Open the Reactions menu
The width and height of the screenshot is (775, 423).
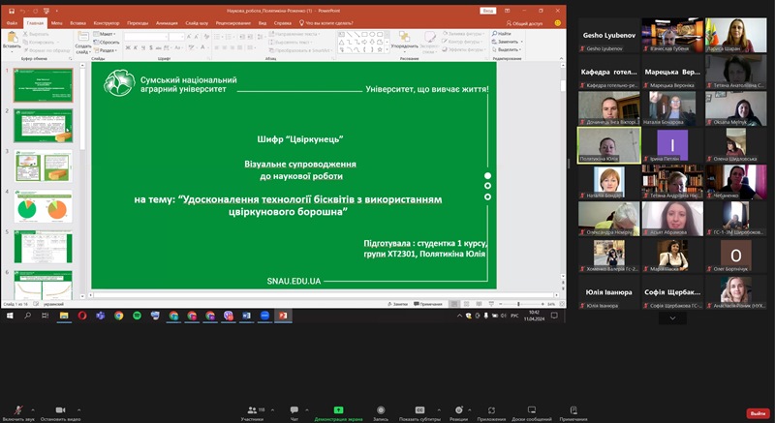tap(458, 410)
